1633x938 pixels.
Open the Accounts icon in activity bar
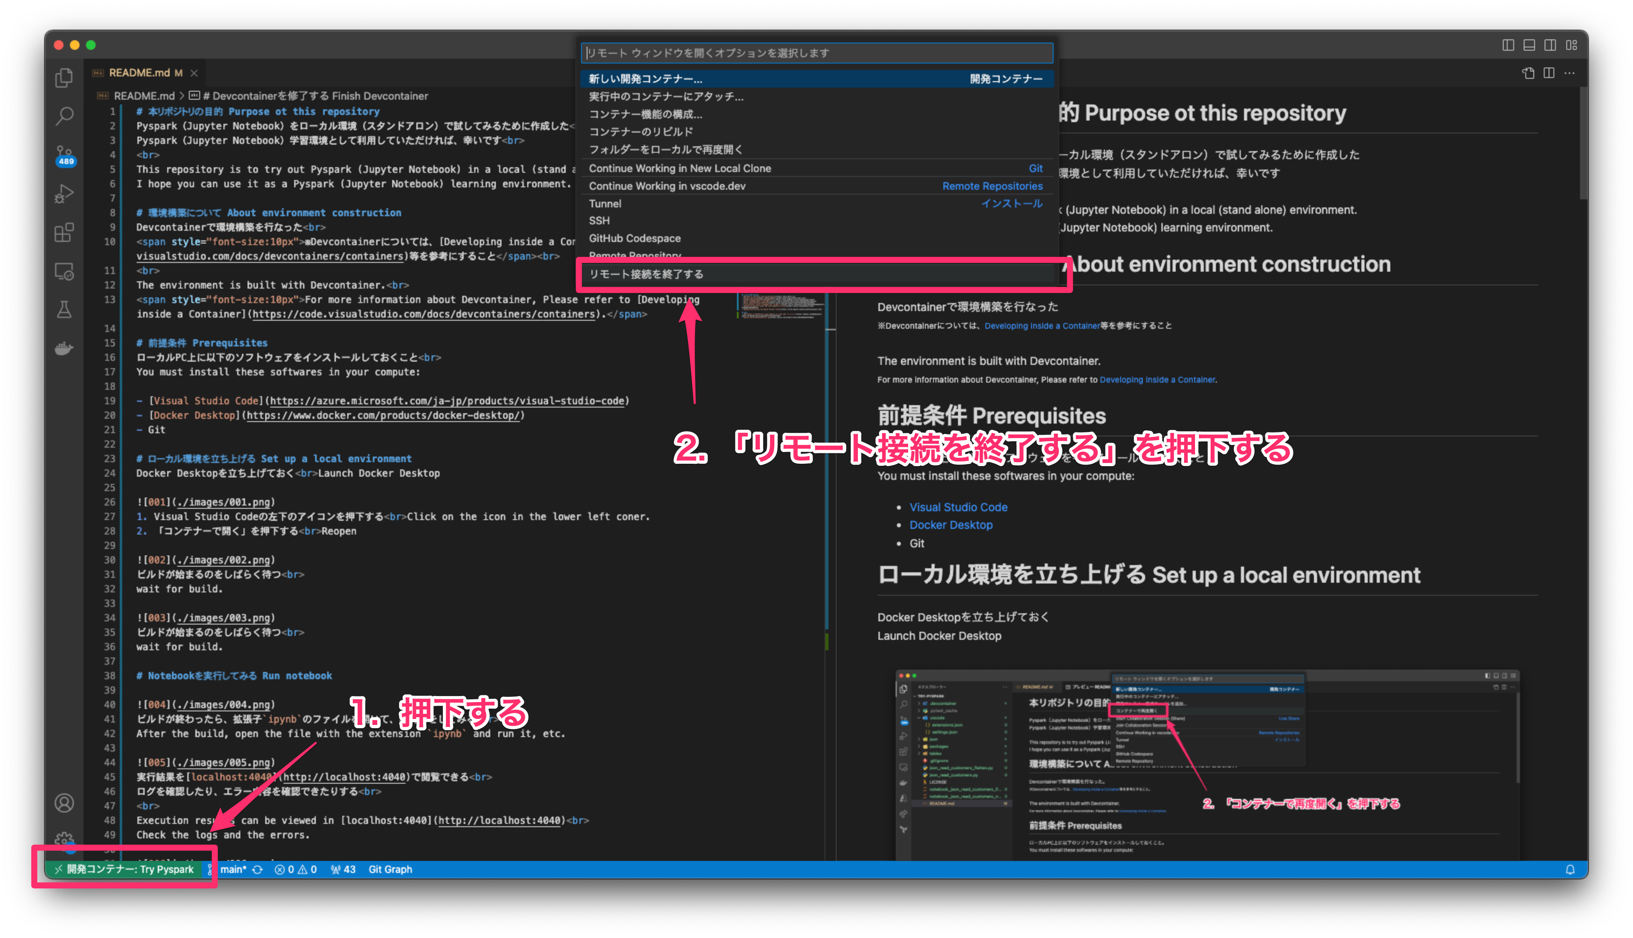point(64,803)
